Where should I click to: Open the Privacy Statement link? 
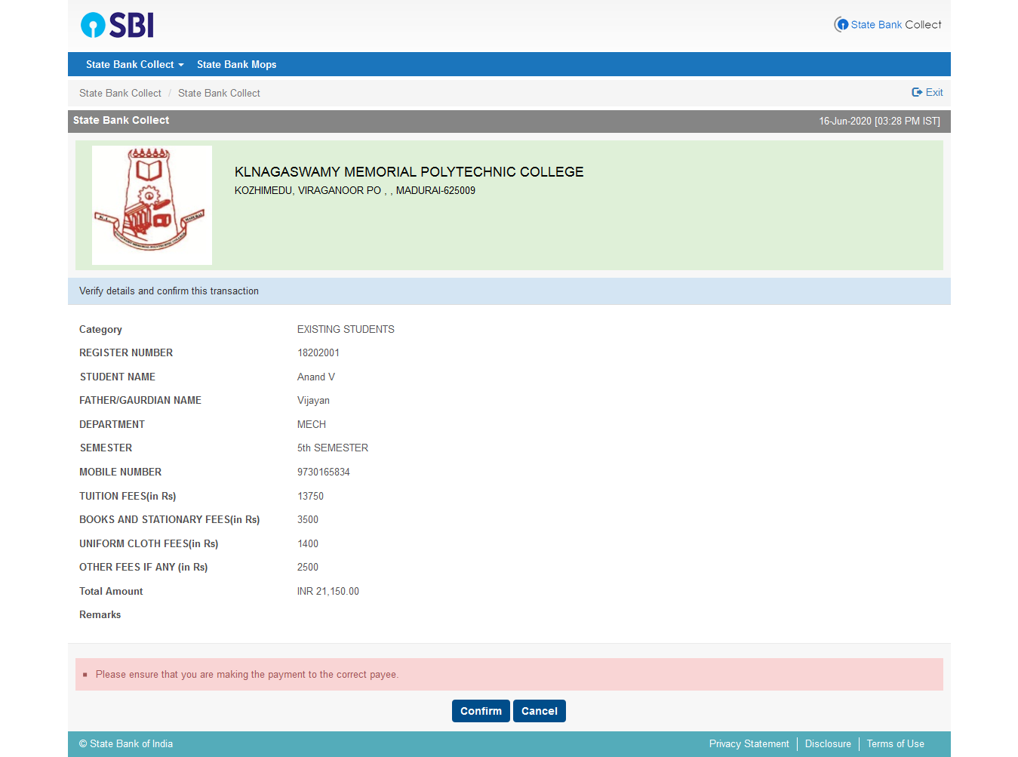(x=749, y=743)
